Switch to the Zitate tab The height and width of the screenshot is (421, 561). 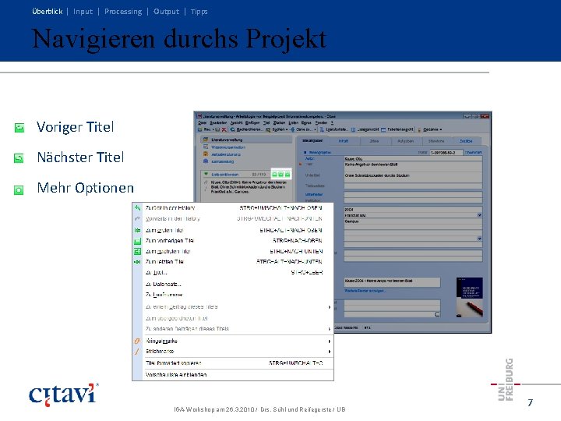374,141
